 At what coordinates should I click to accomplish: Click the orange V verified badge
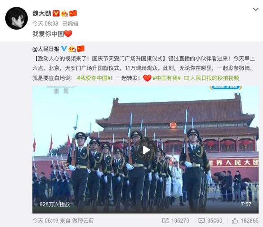[x=56, y=14]
